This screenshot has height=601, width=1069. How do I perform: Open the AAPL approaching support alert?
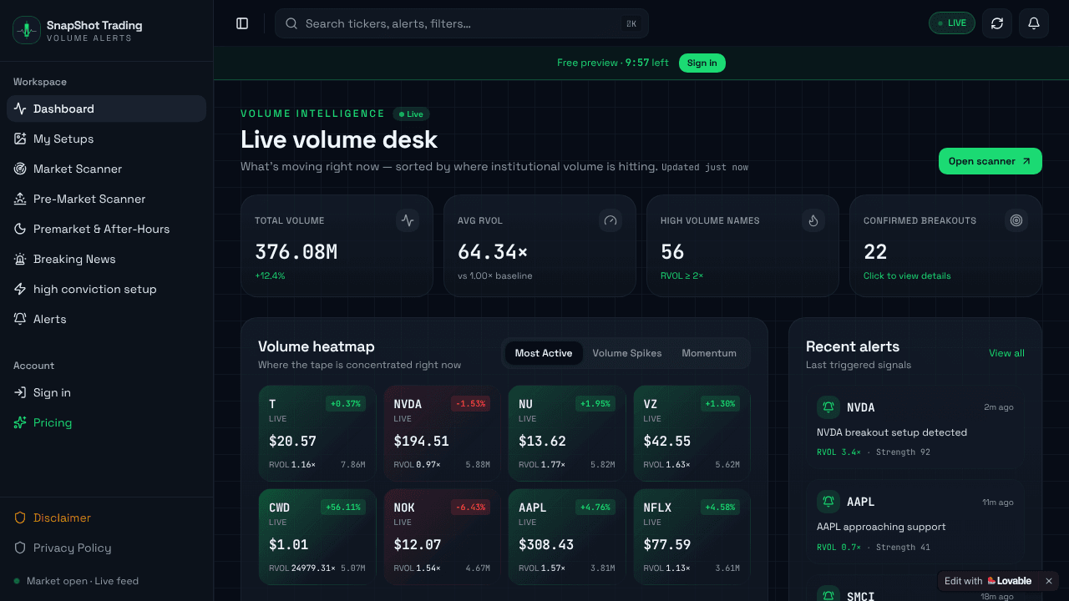(915, 523)
